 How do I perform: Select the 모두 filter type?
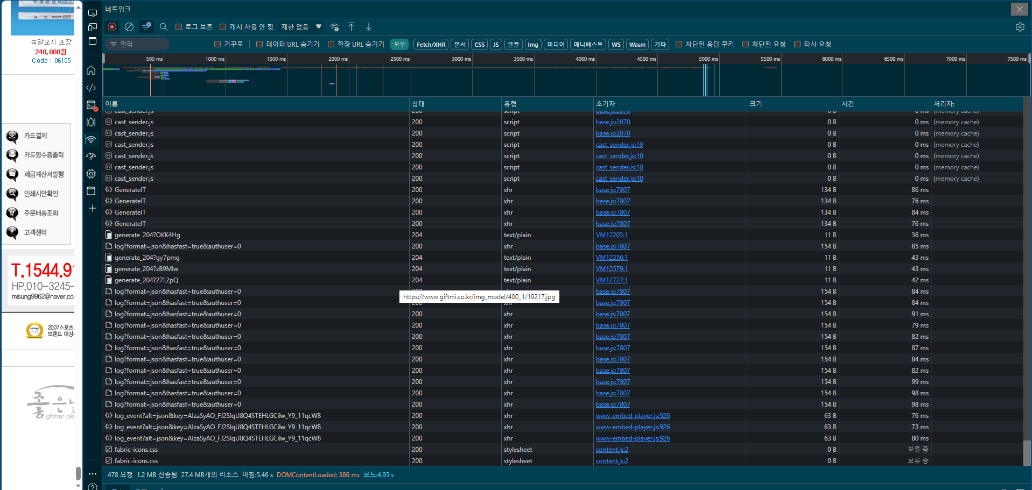click(399, 44)
